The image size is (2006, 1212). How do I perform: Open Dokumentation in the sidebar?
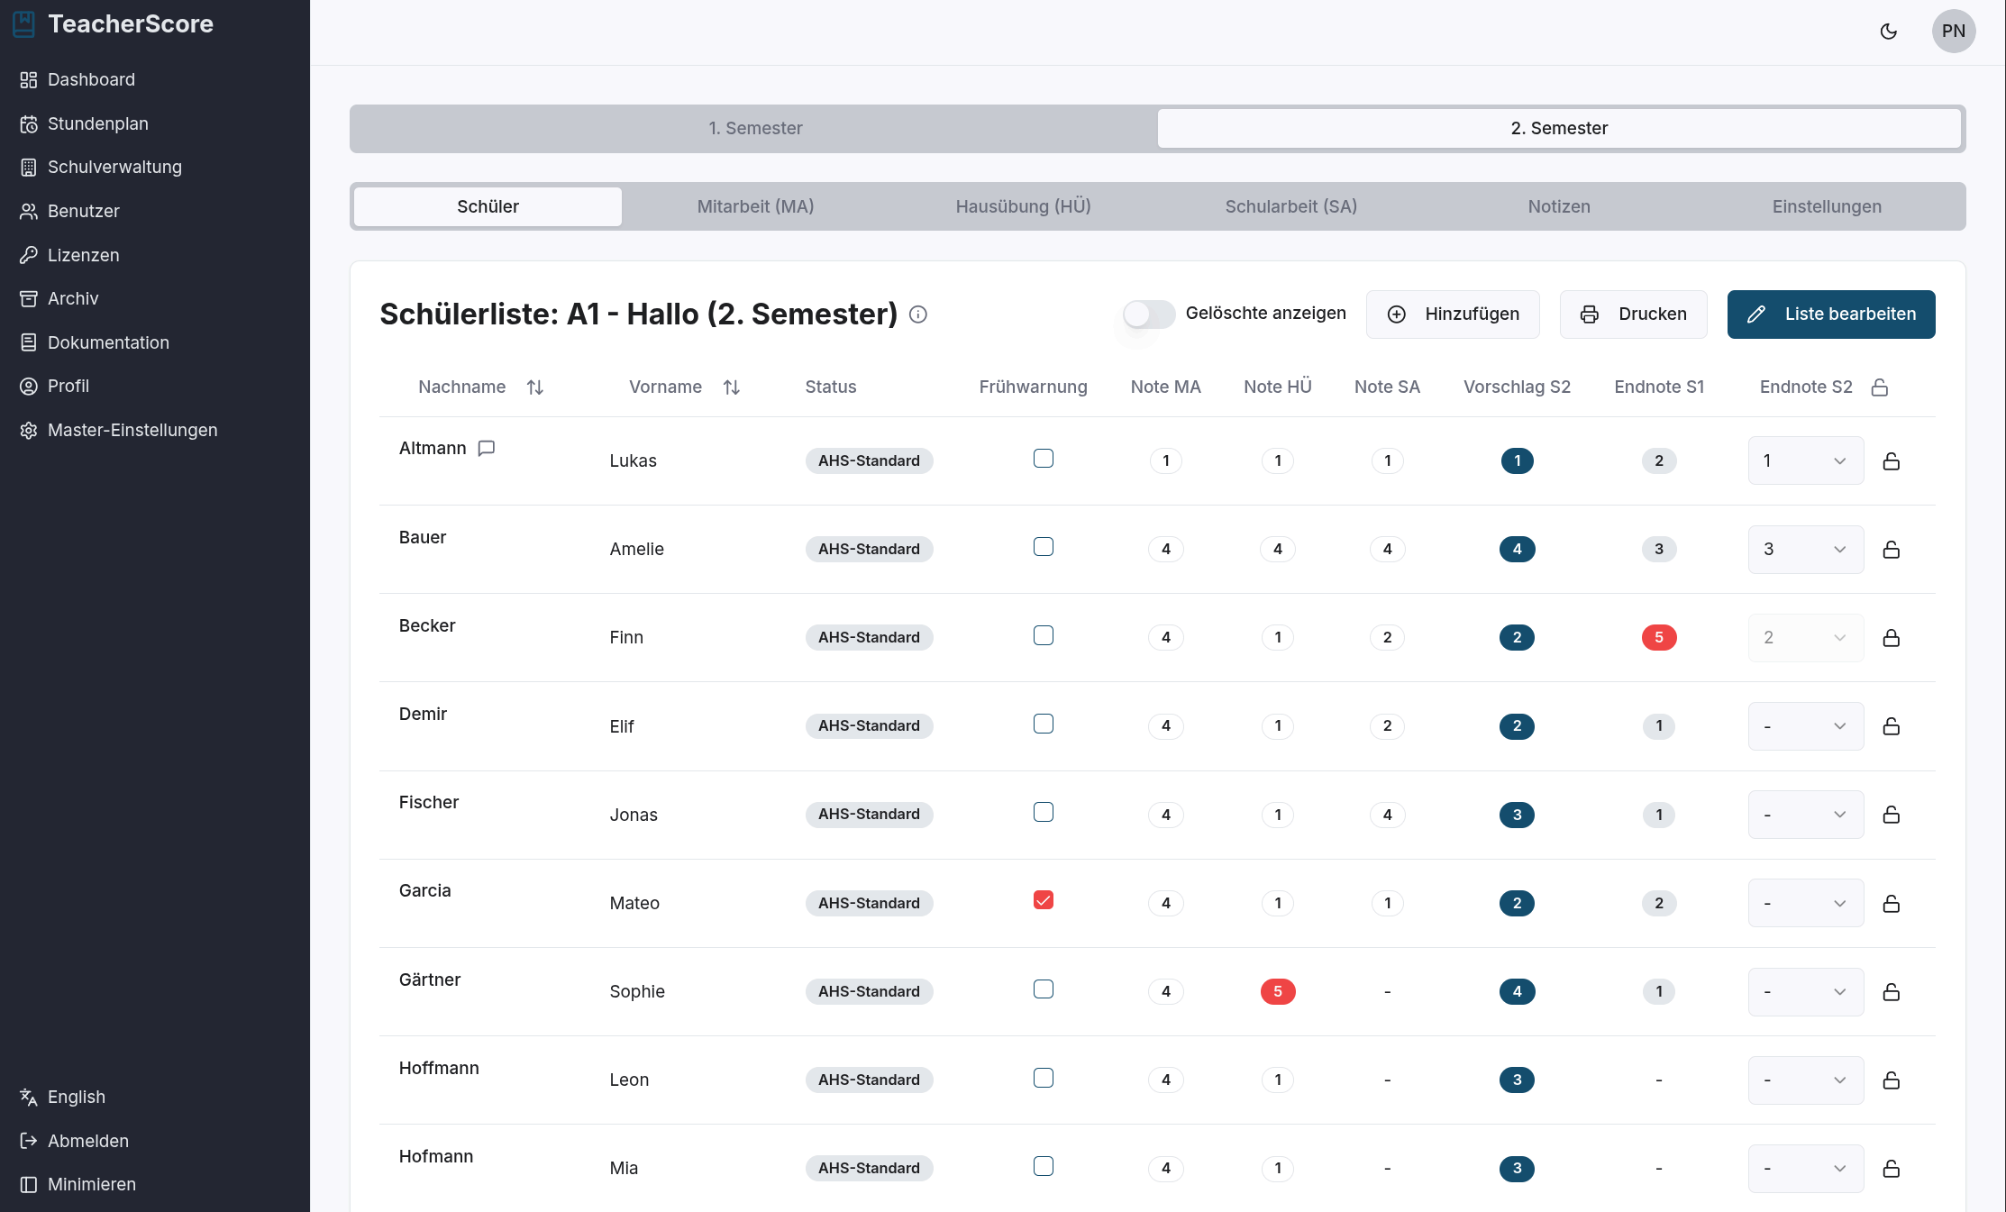[95, 342]
